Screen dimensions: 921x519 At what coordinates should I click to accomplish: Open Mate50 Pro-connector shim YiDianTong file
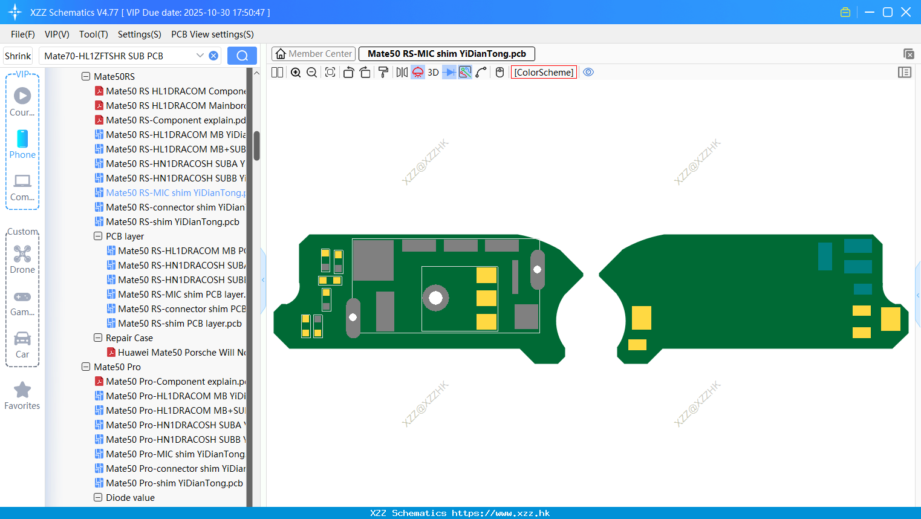(x=170, y=469)
